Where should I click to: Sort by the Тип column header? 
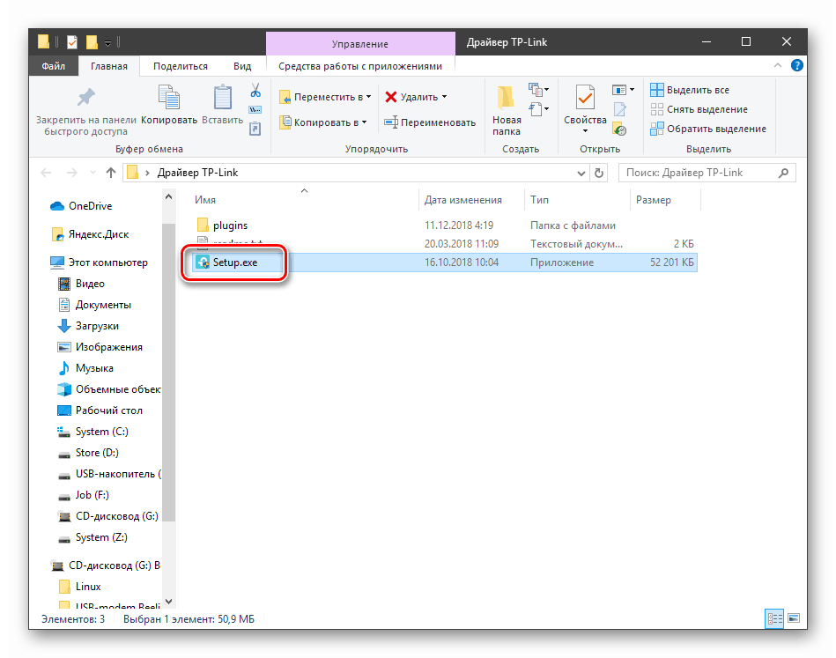[x=577, y=200]
